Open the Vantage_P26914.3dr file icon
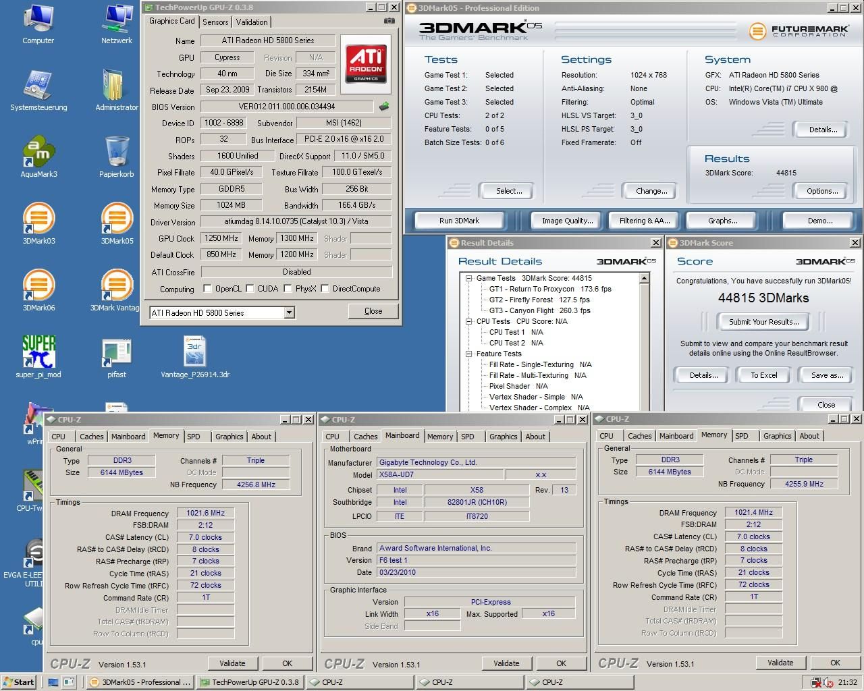Viewport: 864px width, 691px height. (x=194, y=352)
